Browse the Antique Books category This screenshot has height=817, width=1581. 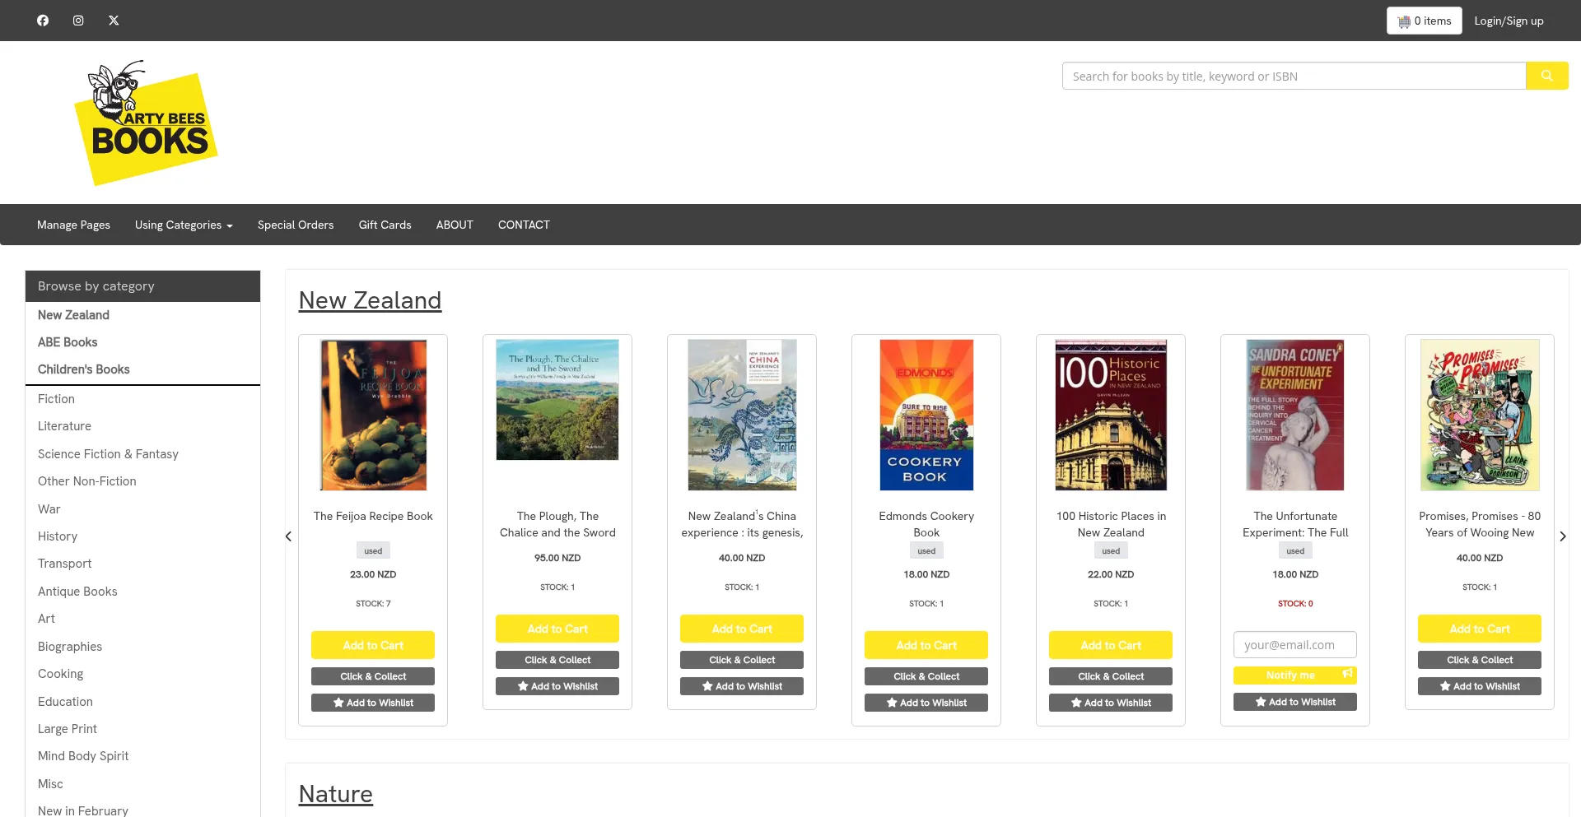click(77, 592)
